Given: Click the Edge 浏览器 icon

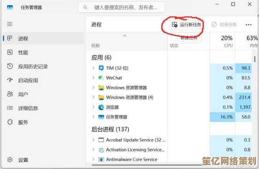Looking at the screenshot, I should (x=101, y=107).
